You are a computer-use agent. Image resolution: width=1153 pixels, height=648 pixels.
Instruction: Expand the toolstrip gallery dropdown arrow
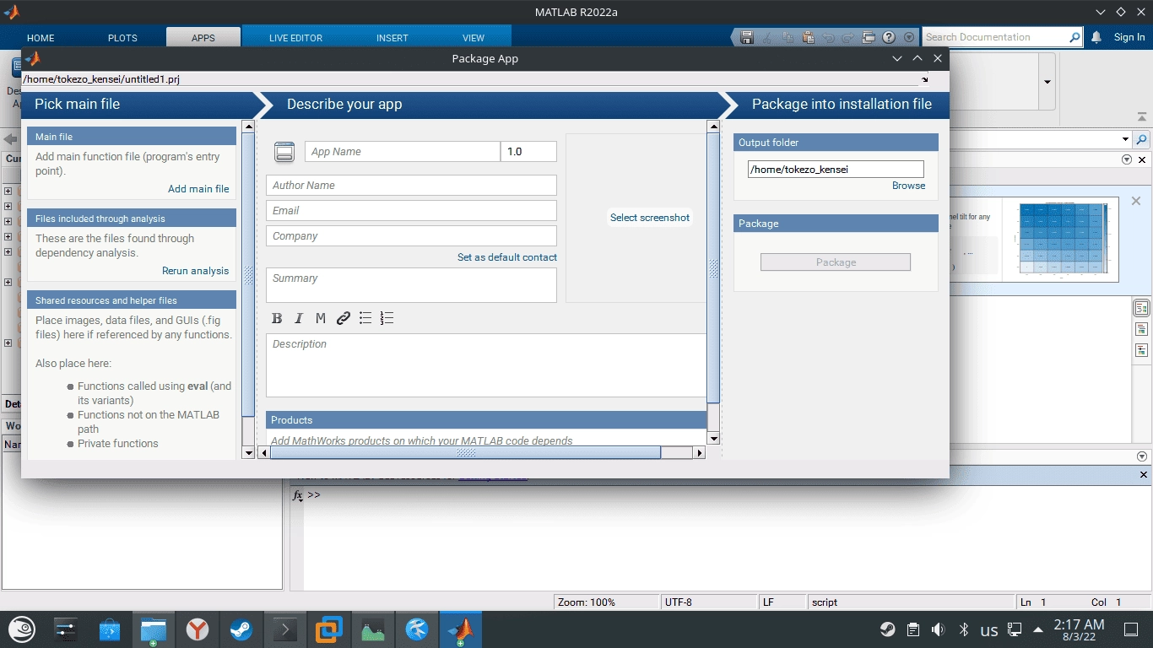[1047, 82]
